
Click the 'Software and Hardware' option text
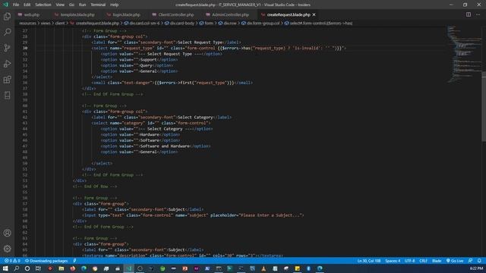click(x=165, y=146)
